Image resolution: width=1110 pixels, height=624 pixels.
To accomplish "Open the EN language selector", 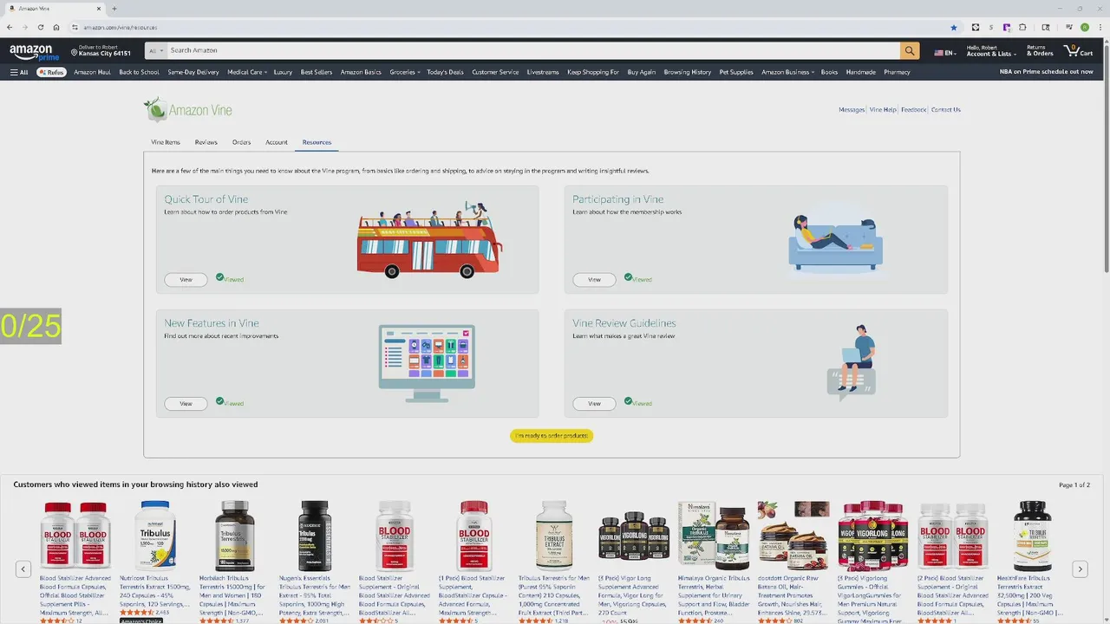I will click(x=945, y=53).
